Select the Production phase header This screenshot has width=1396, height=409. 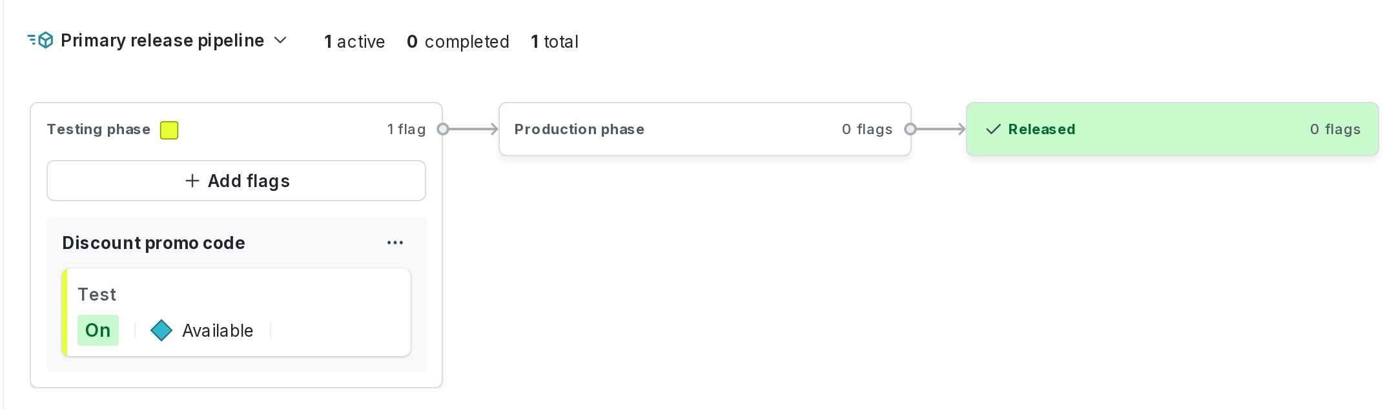(579, 129)
